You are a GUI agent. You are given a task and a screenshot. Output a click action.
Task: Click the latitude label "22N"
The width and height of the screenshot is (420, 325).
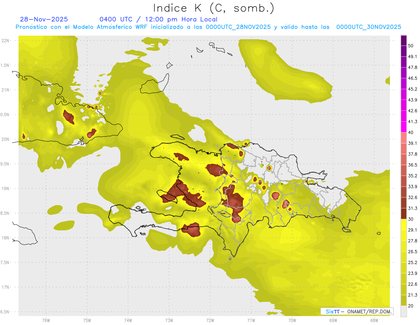coord(5,41)
